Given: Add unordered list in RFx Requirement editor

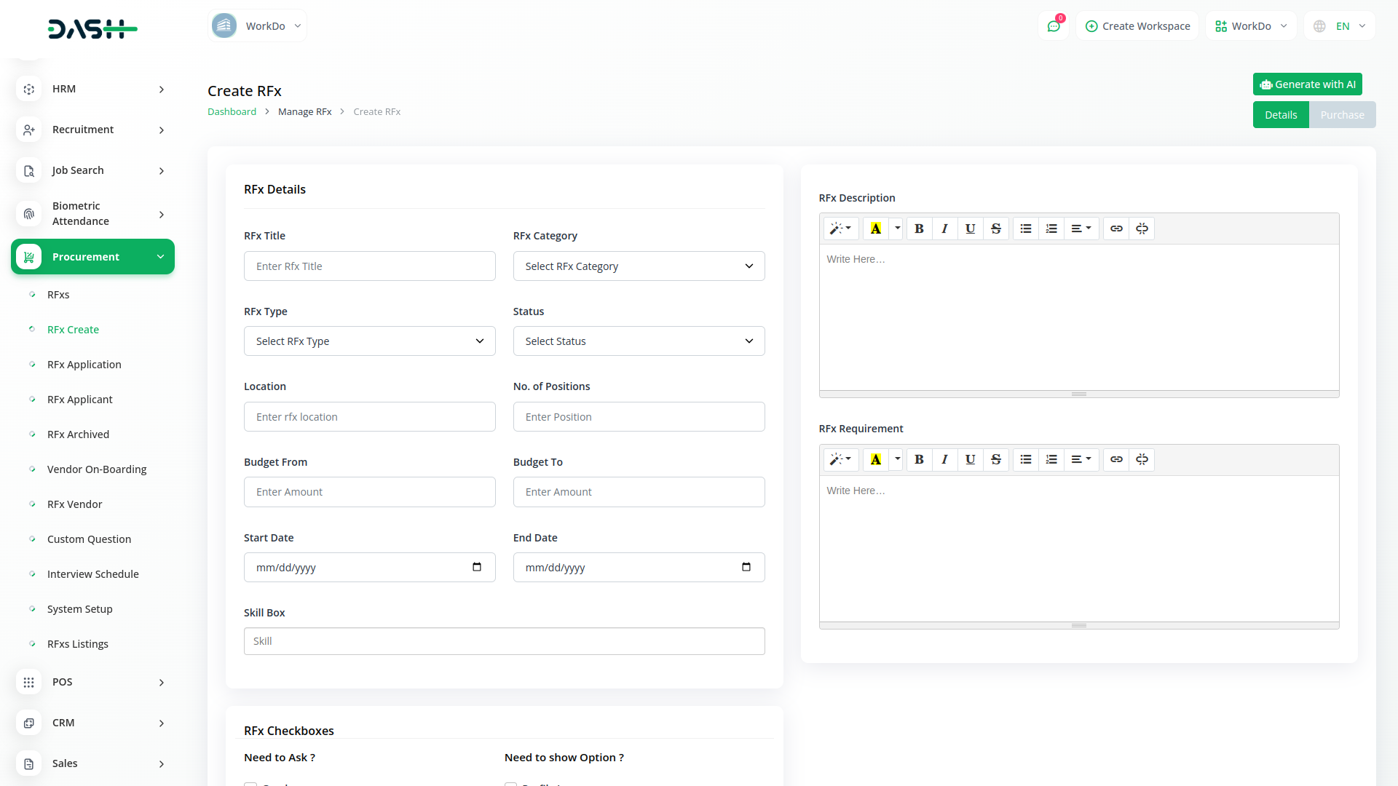Looking at the screenshot, I should [x=1025, y=459].
